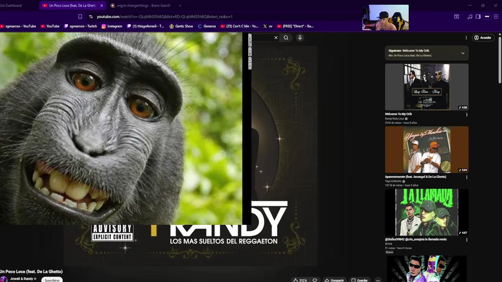This screenshot has width=502, height=282.
Task: Click the Welcome To My Crib title
Action: pyautogui.click(x=398, y=114)
